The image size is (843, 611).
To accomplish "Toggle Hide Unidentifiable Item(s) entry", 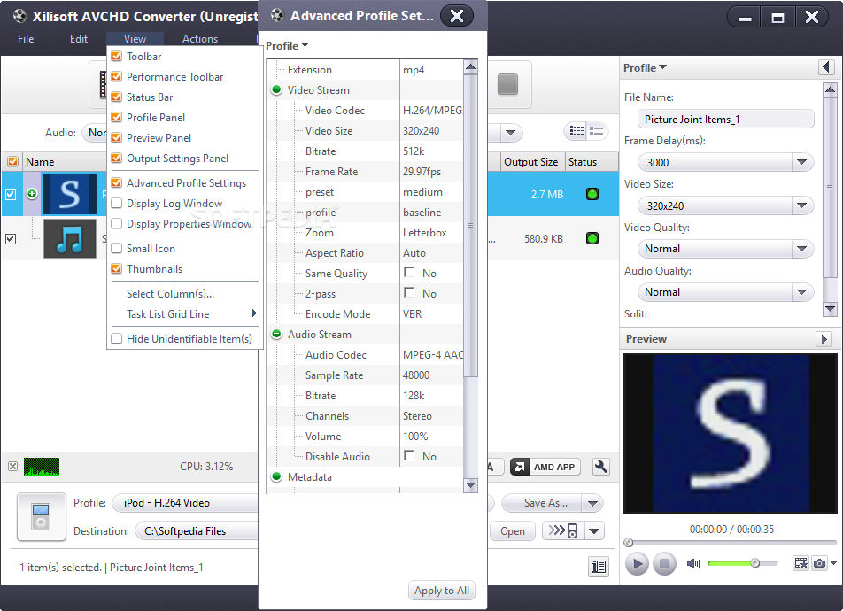I will coord(184,339).
